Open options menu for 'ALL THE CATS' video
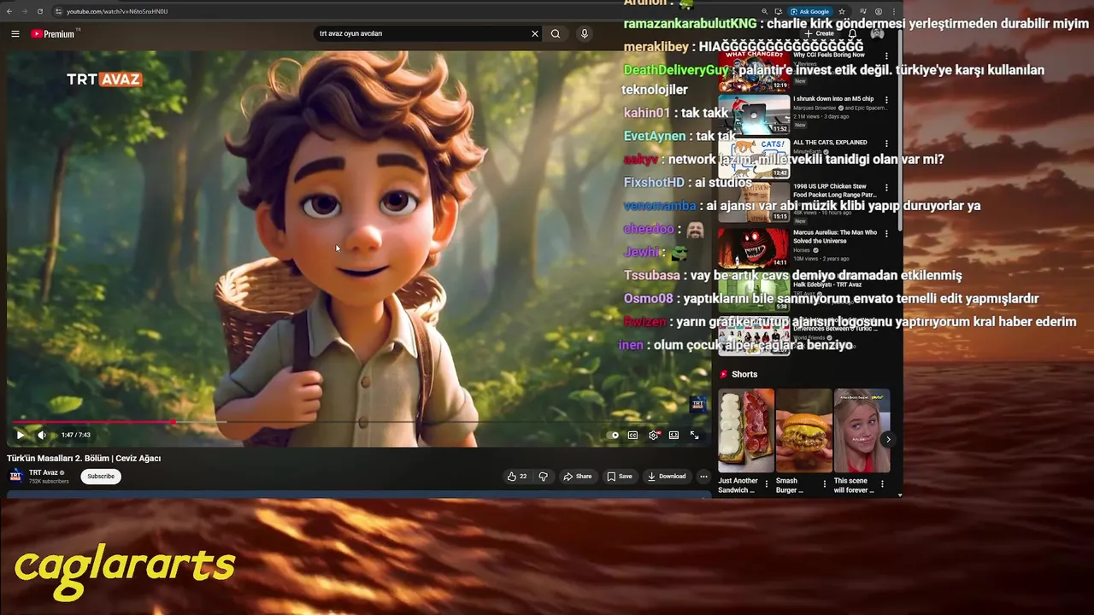This screenshot has width=1094, height=615. 886,143
